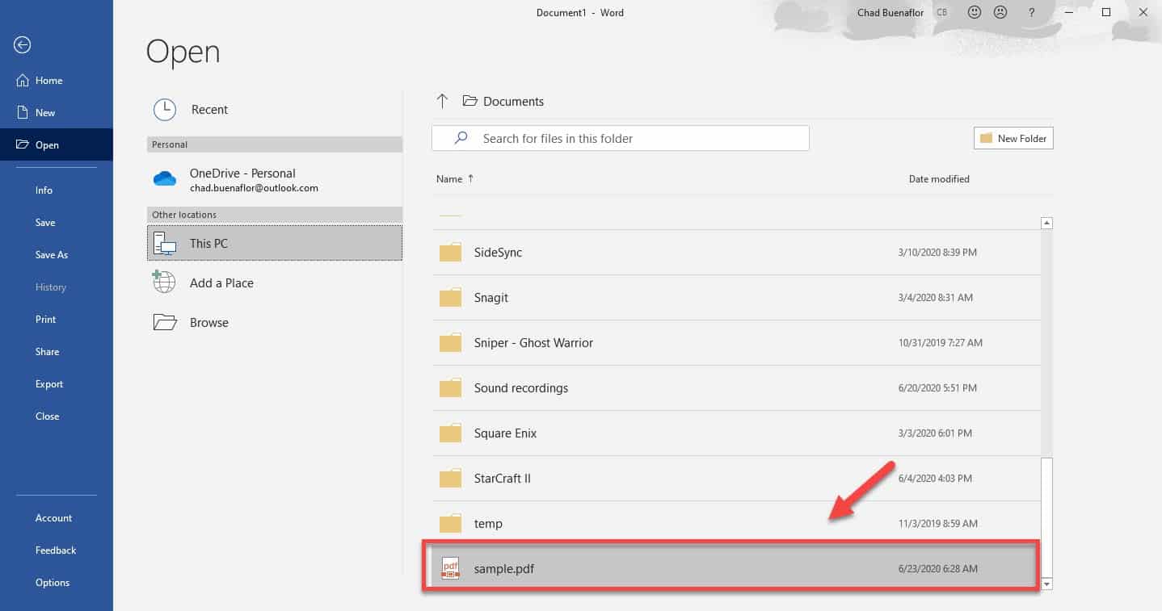Click the back arrow circle icon
The image size is (1162, 611).
[23, 45]
